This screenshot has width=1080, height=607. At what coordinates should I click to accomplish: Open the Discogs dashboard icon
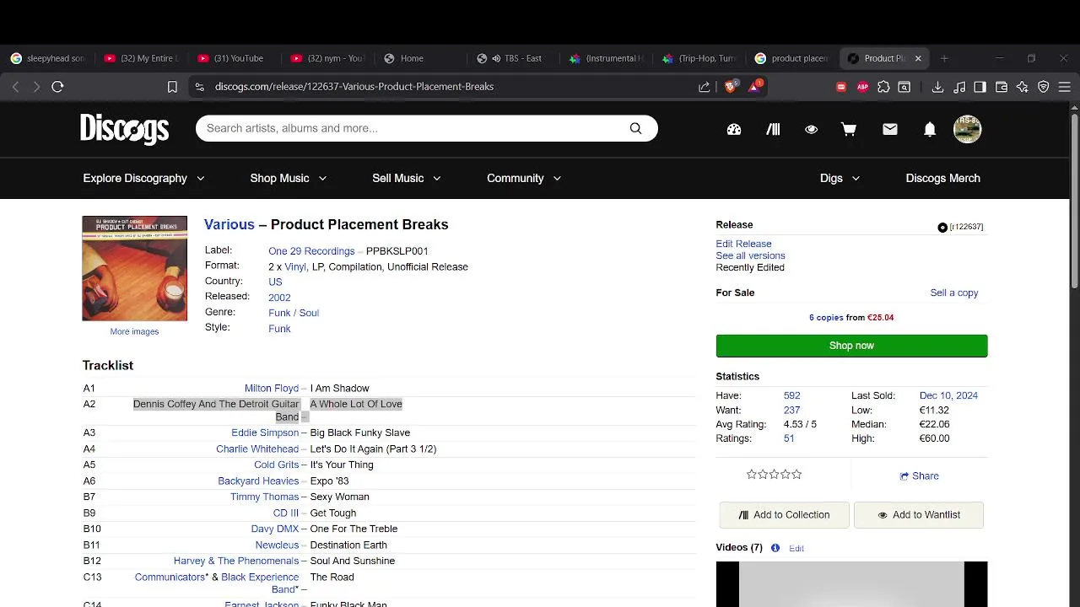(734, 129)
